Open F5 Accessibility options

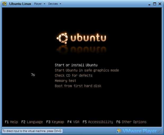[x=98, y=122]
